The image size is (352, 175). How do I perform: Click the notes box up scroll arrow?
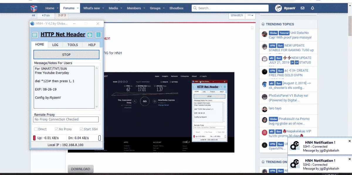[97, 68]
